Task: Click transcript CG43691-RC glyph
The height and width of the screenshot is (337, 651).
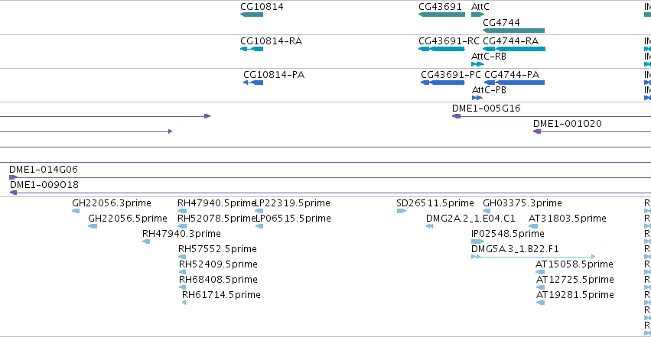Action: point(441,49)
